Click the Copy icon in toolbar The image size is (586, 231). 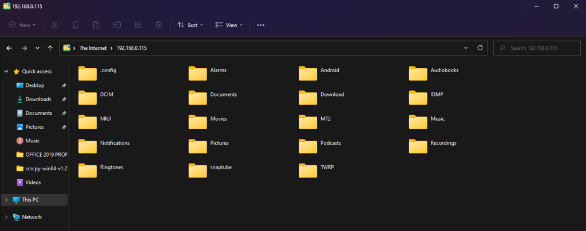tap(76, 25)
